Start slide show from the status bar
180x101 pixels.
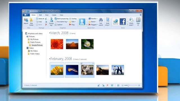pyautogui.click(x=112, y=85)
